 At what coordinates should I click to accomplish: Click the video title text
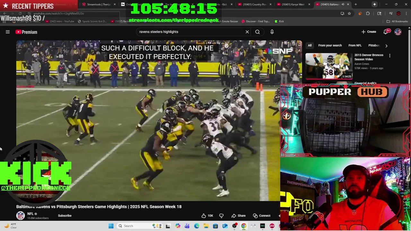click(x=99, y=207)
